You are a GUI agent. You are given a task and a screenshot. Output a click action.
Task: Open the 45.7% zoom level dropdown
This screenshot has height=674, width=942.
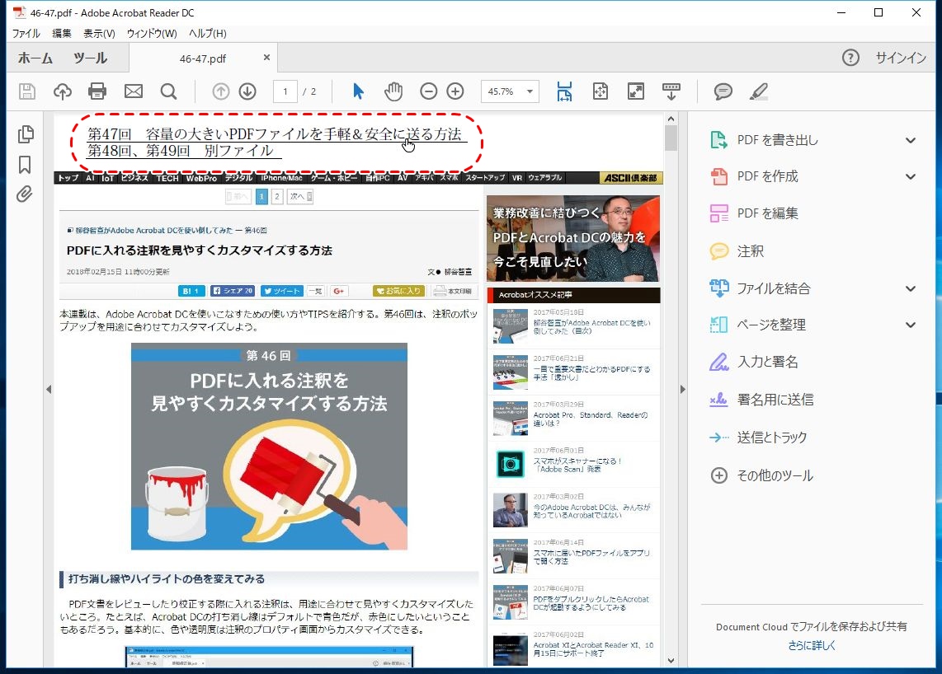pyautogui.click(x=528, y=91)
